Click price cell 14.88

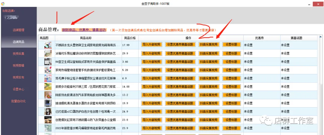(x=126, y=87)
